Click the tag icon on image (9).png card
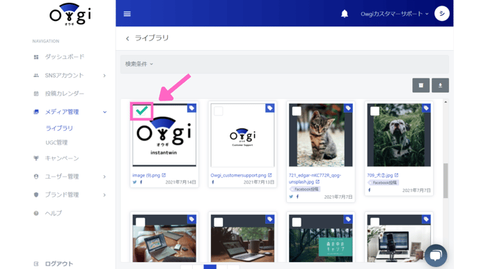Viewport: 479px width, 269px height. pos(191,108)
